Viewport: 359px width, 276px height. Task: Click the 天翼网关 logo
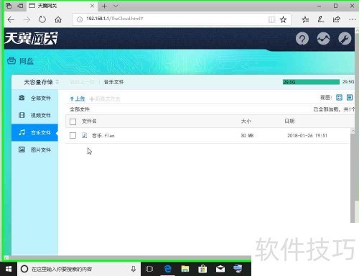[x=31, y=38]
